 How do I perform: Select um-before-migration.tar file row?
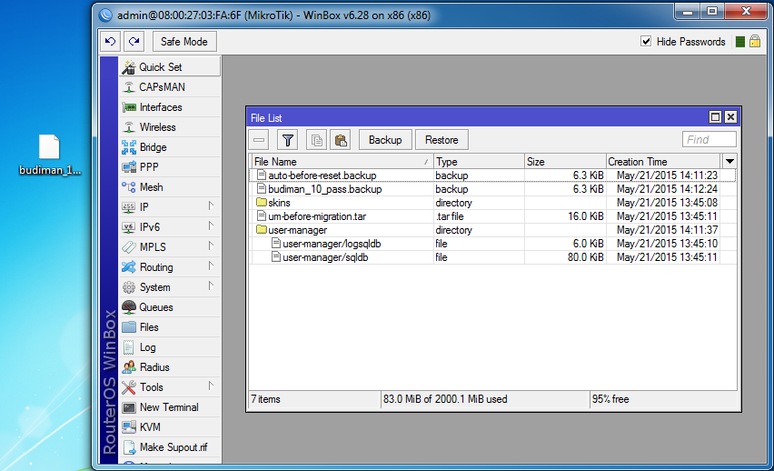tap(492, 216)
